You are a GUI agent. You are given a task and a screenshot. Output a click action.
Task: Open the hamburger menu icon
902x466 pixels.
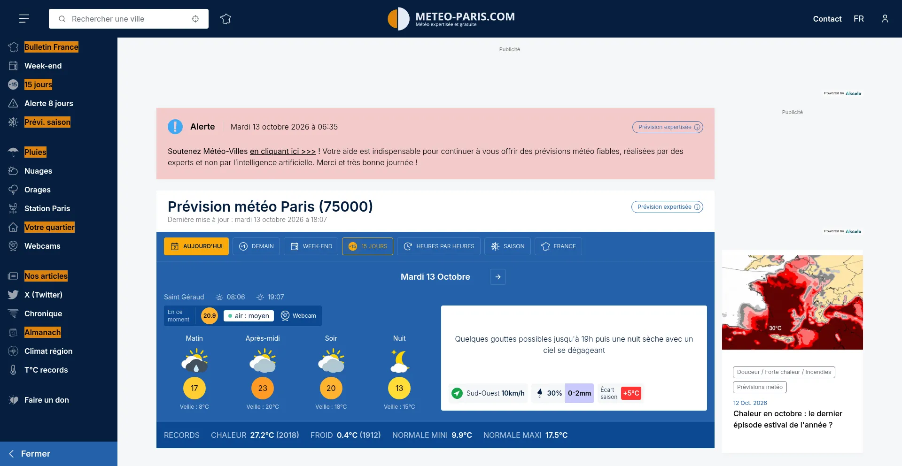(x=24, y=19)
